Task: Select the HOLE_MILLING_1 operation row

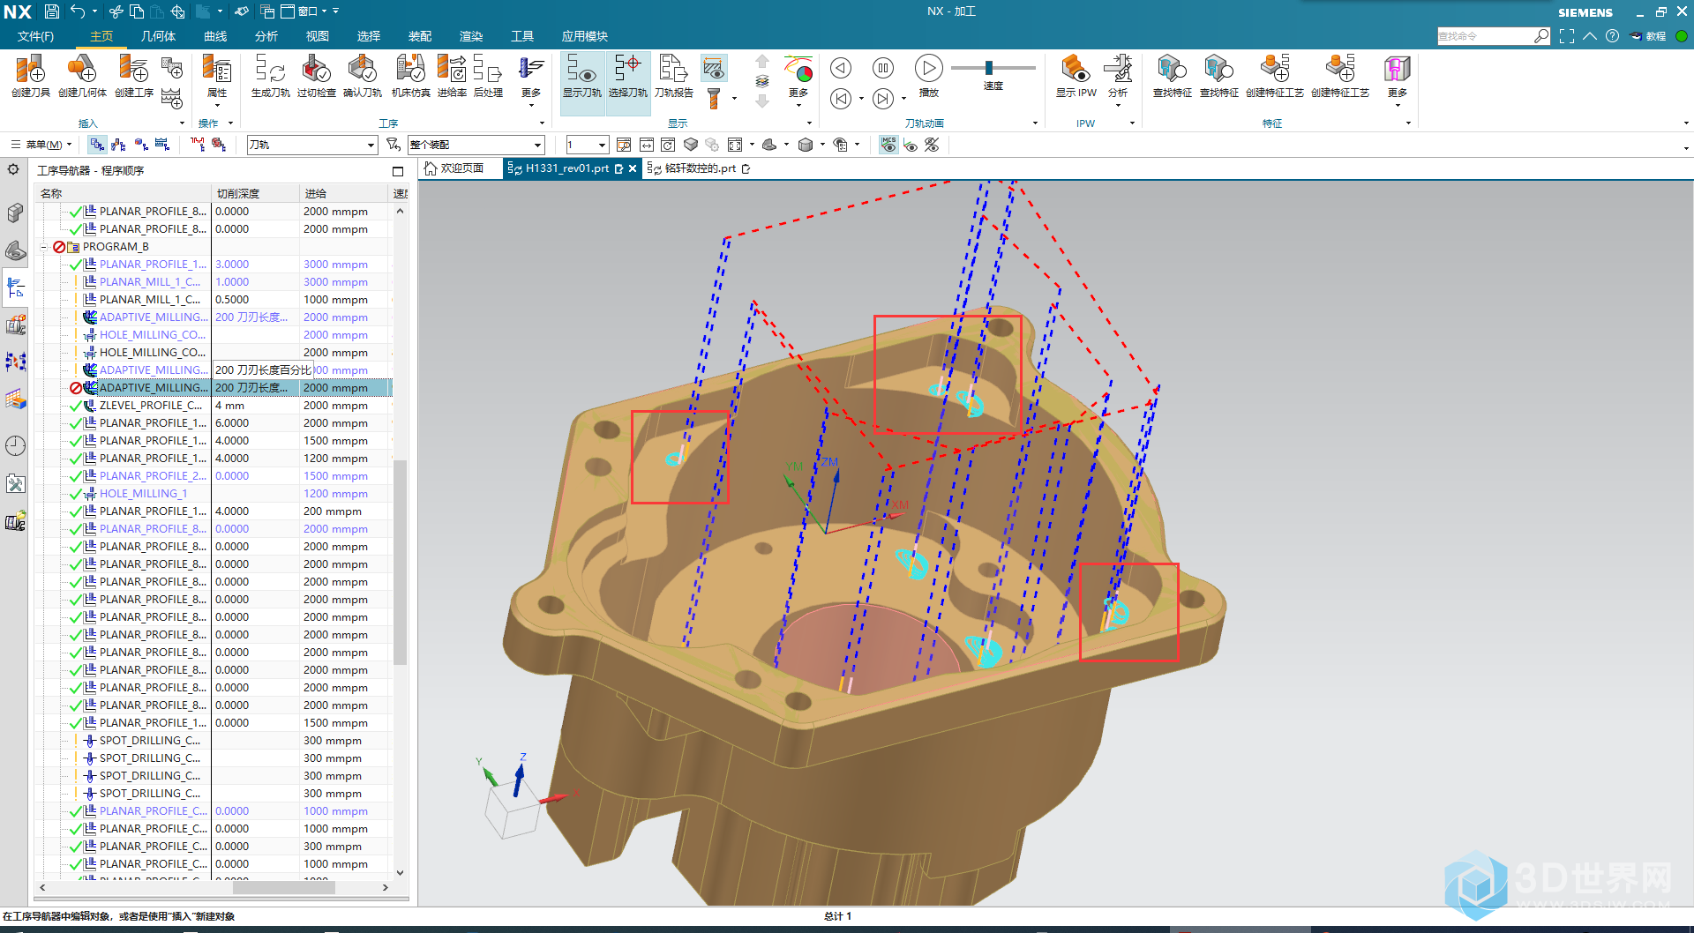Action: point(214,494)
